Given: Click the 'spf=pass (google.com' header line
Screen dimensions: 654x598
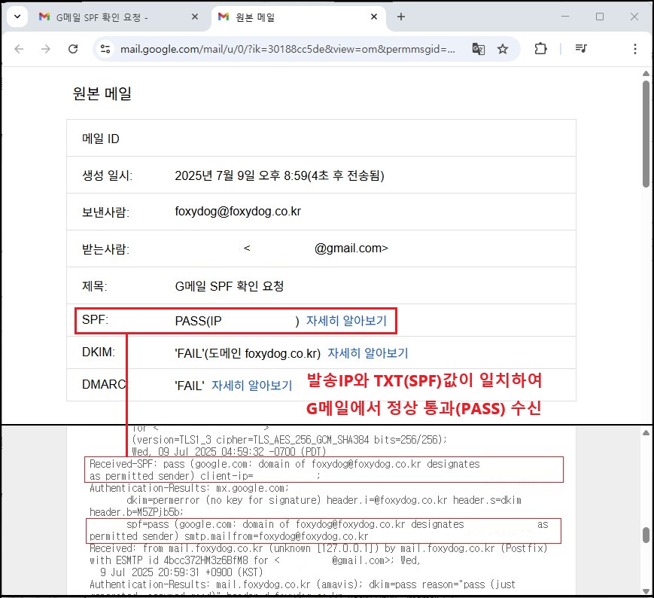Looking at the screenshot, I should pyautogui.click(x=295, y=524).
